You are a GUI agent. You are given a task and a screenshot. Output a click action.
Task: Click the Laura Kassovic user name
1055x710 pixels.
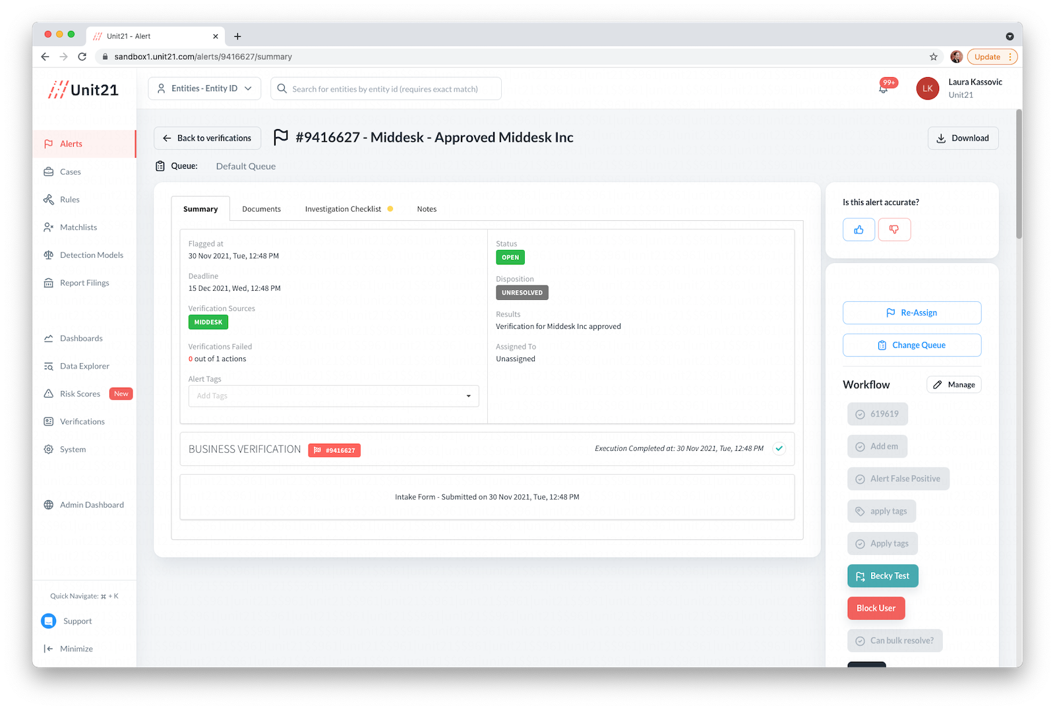[975, 82]
